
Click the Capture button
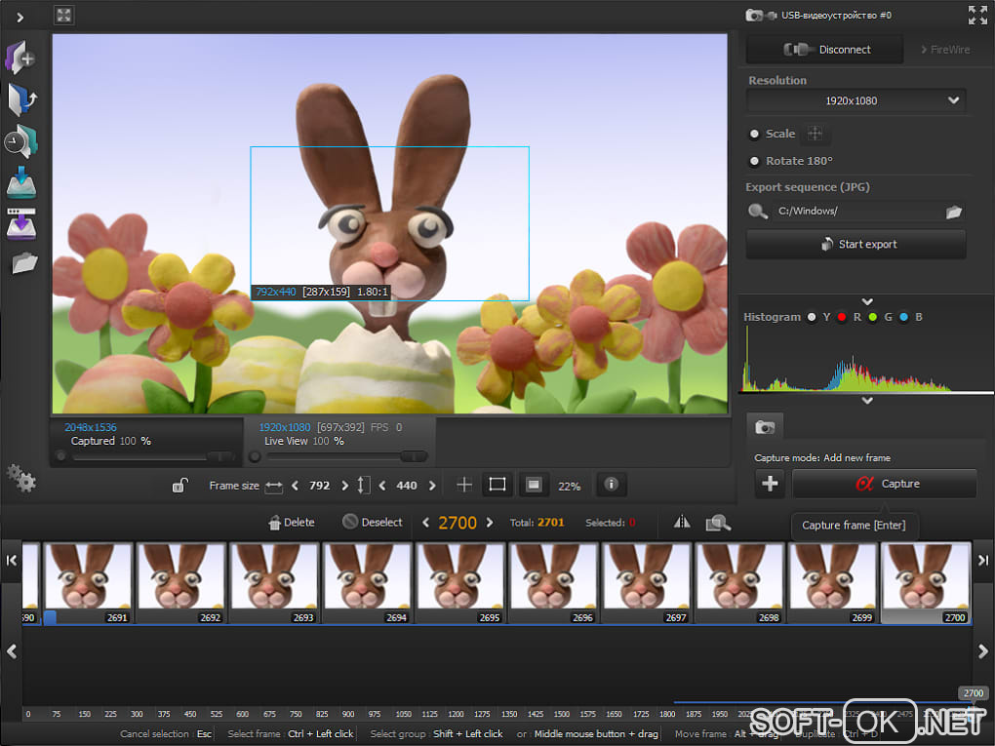[x=885, y=484]
